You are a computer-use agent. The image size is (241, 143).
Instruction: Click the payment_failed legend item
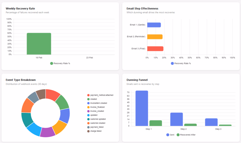[x=97, y=127]
